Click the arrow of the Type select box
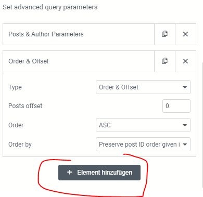 click(185, 87)
